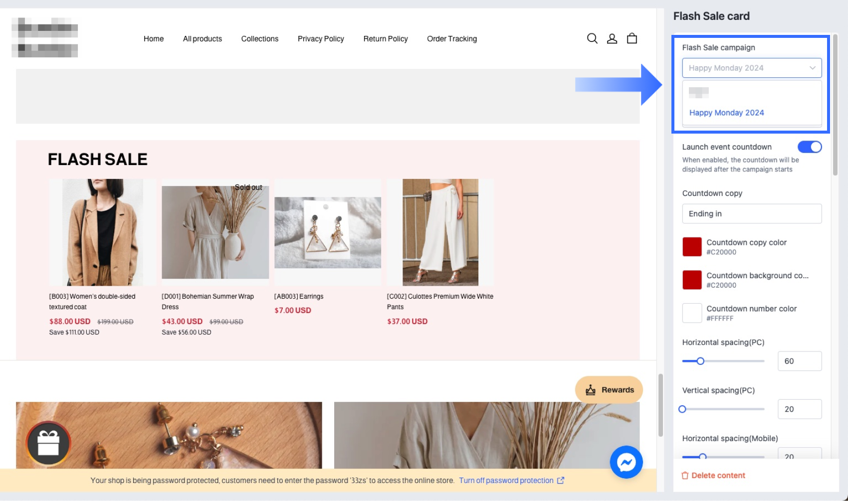Toggle the Launch event countdown switch
Screen dimensions: 848x501
pos(810,147)
